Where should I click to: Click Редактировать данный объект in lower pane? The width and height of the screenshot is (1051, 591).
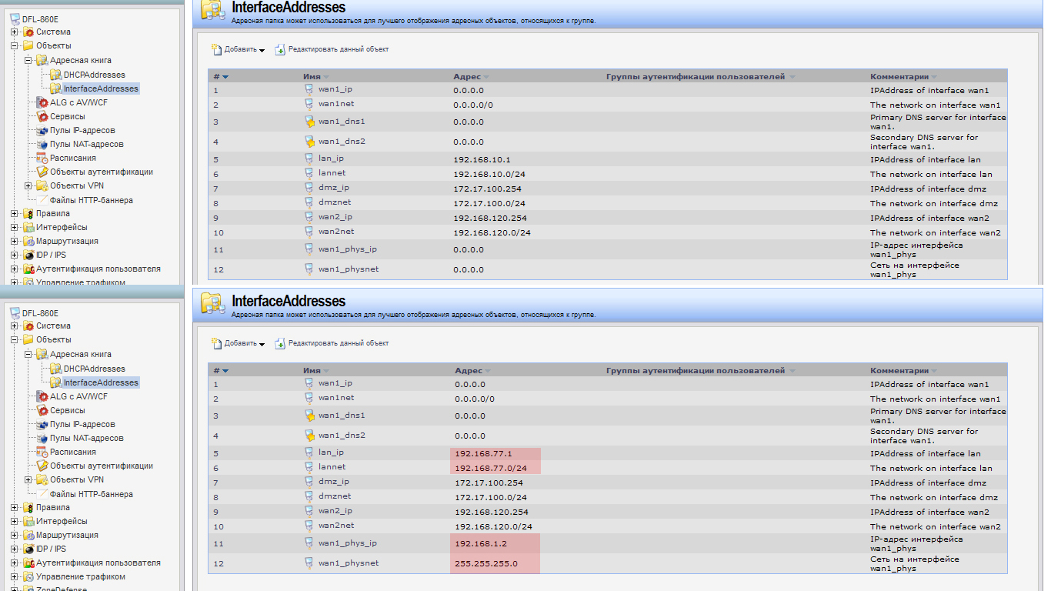point(339,343)
